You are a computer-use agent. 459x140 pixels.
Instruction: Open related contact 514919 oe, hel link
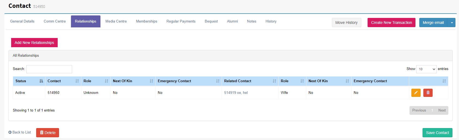coord(236,93)
